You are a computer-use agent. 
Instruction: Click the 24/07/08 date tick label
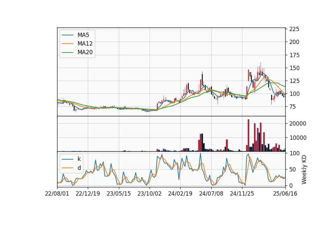click(x=211, y=194)
